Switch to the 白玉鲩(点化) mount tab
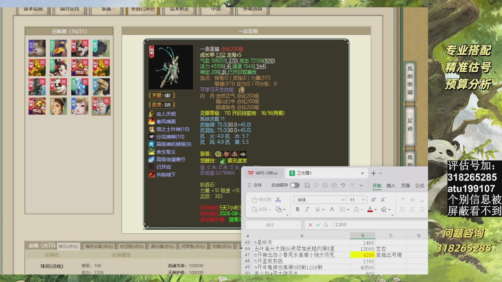This screenshot has width=502, height=282. pyautogui.click(x=131, y=246)
